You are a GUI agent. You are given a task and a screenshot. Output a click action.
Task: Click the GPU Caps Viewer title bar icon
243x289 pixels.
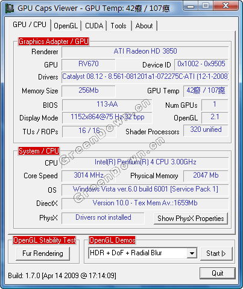[9, 8]
